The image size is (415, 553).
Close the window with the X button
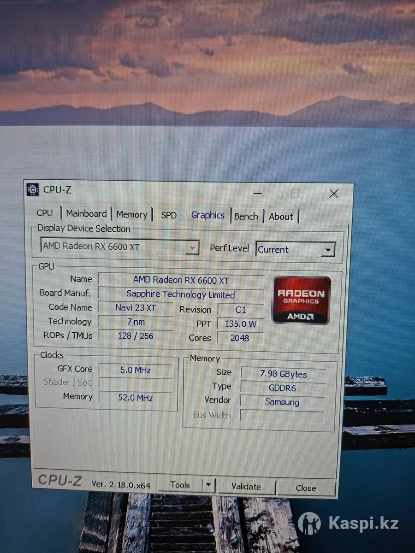(333, 194)
